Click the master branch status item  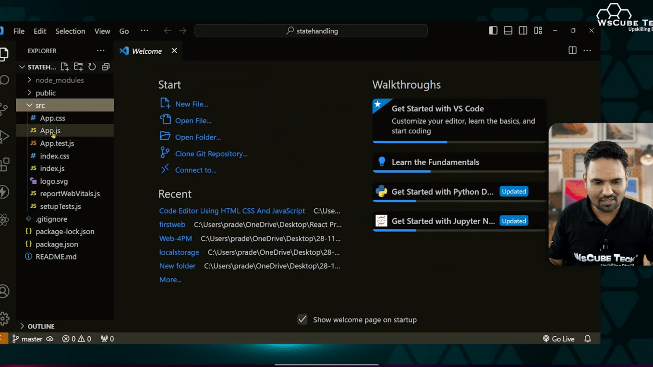[x=27, y=339]
